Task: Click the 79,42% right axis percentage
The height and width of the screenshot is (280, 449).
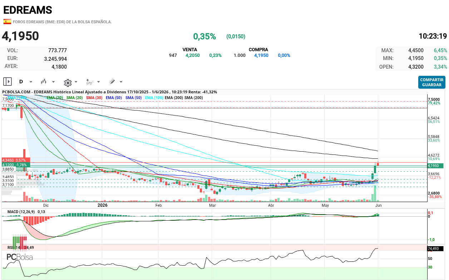Action: 434,103
